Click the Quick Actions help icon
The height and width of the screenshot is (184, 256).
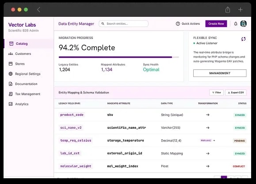click(178, 24)
